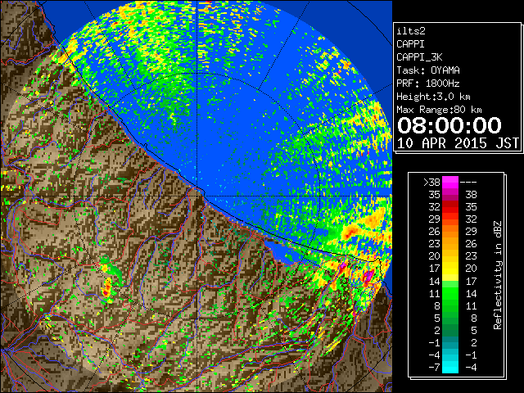Click the "ilts2" product label
This screenshot has height=393, width=524.
point(411,31)
